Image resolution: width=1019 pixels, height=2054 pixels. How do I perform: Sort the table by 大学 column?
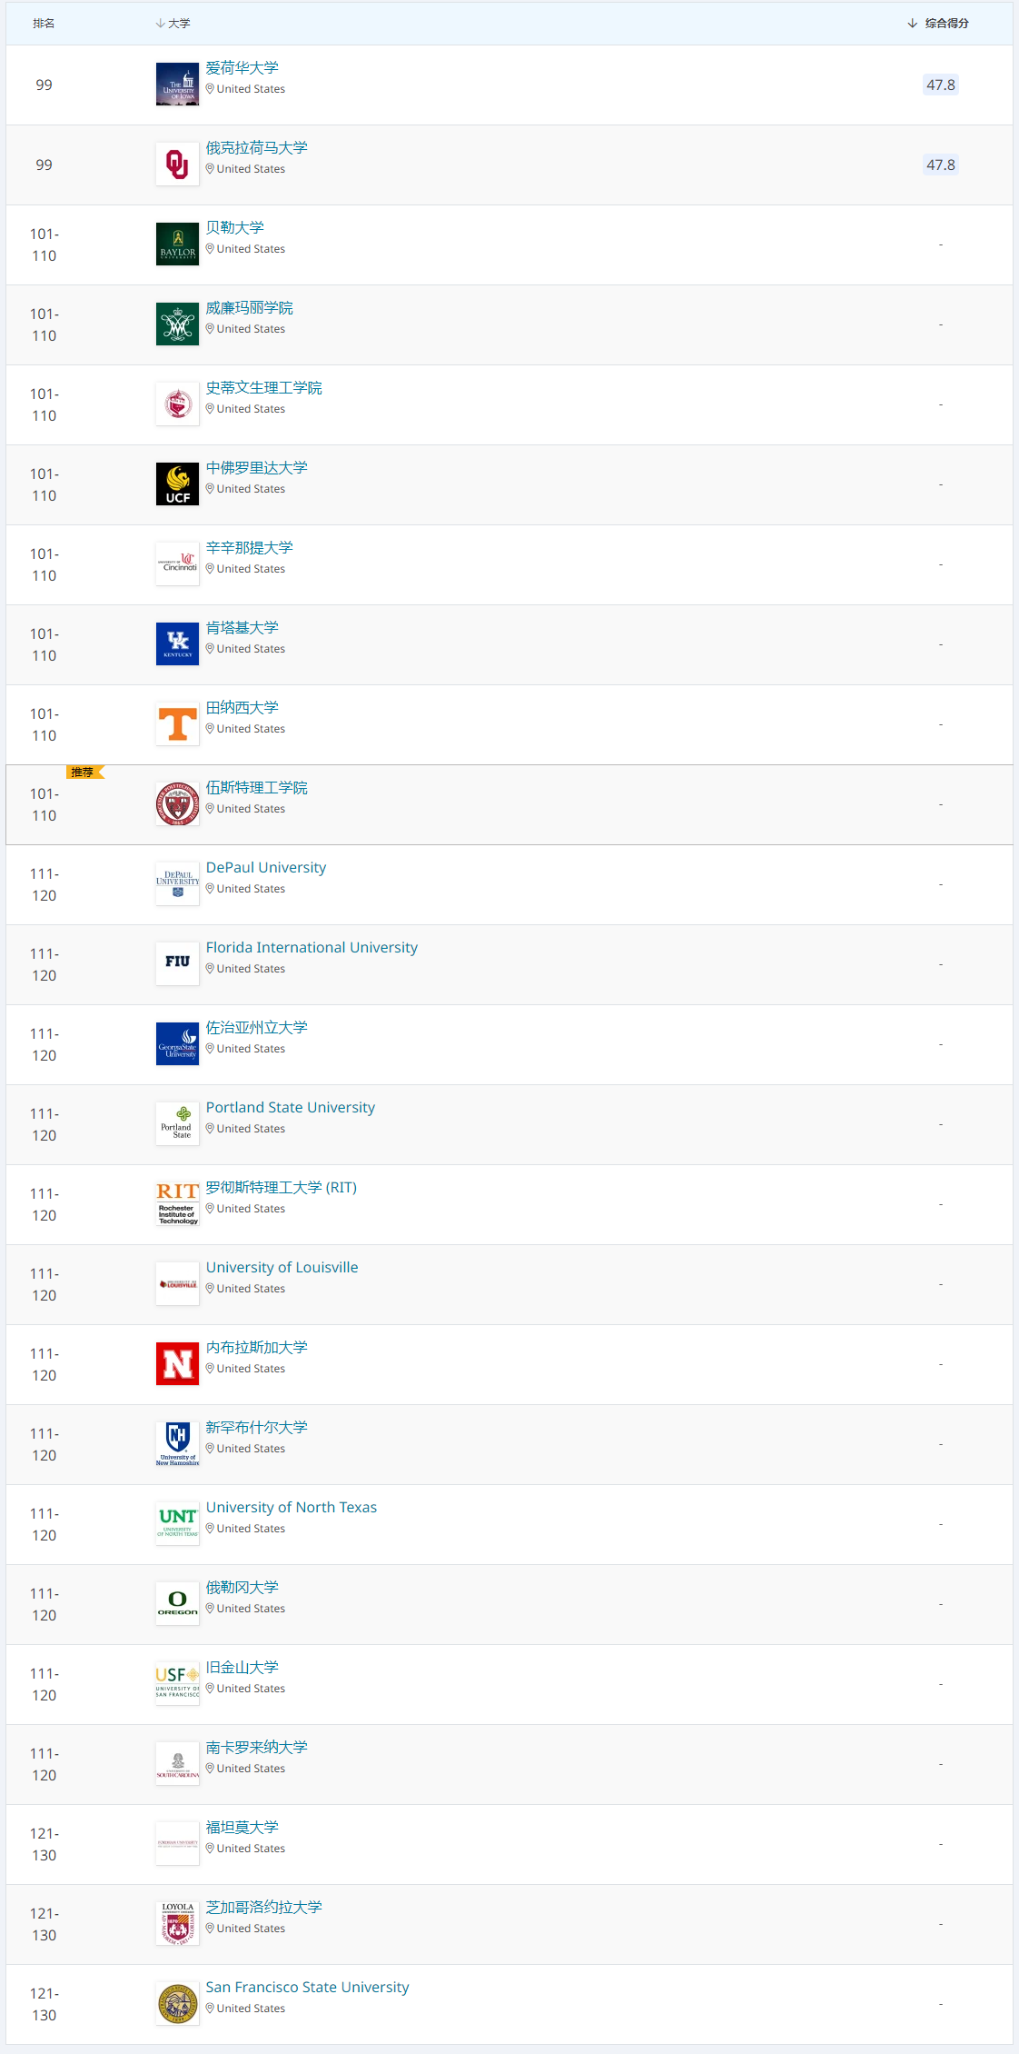[173, 24]
